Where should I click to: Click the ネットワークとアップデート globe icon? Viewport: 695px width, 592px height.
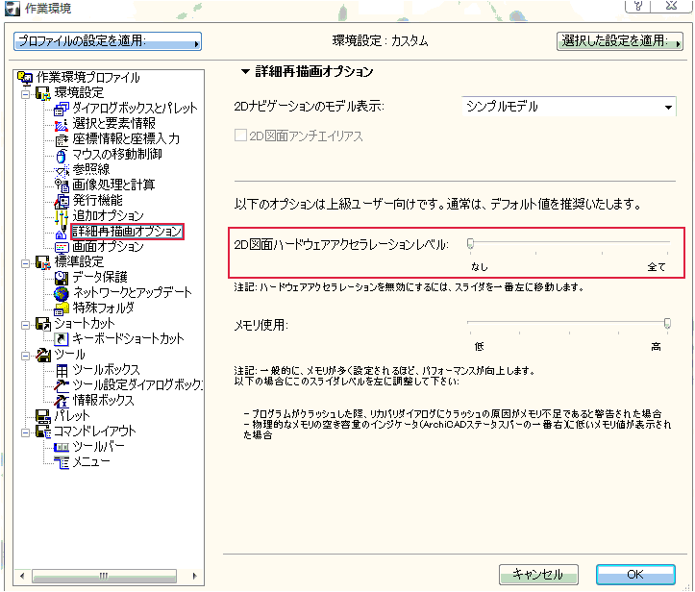click(62, 293)
